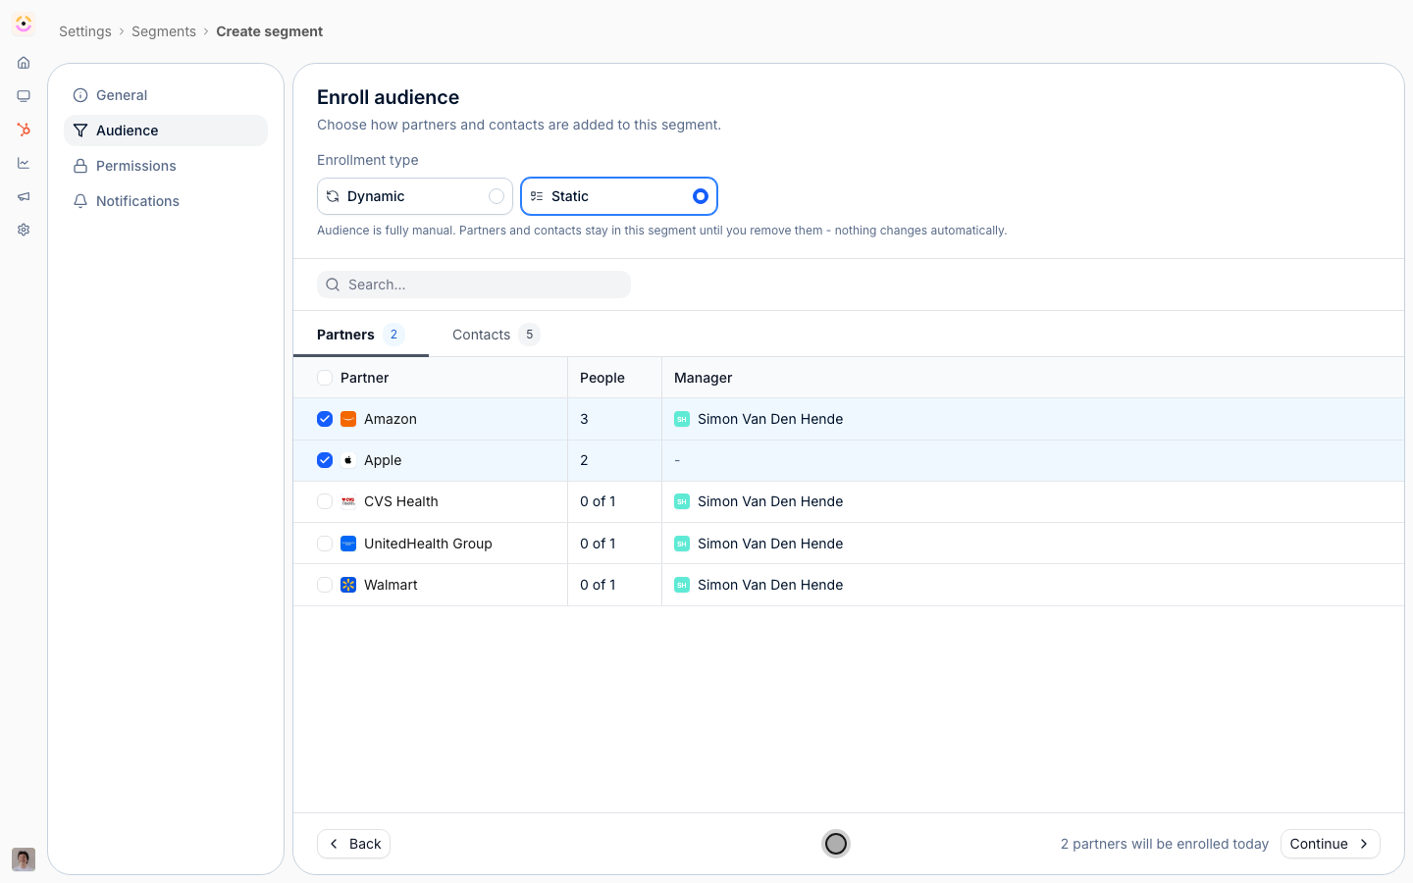Screen dimensions: 1413x883
Task: Switch to the Contacts tab
Action: pyautogui.click(x=496, y=335)
